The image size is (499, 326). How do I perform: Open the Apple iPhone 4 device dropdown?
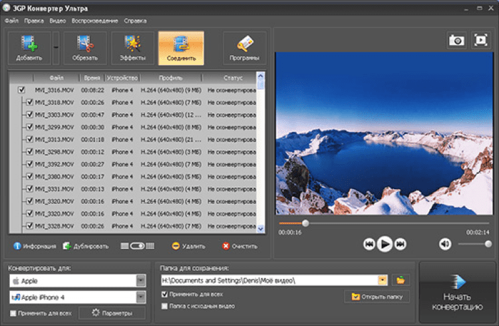tap(140, 297)
